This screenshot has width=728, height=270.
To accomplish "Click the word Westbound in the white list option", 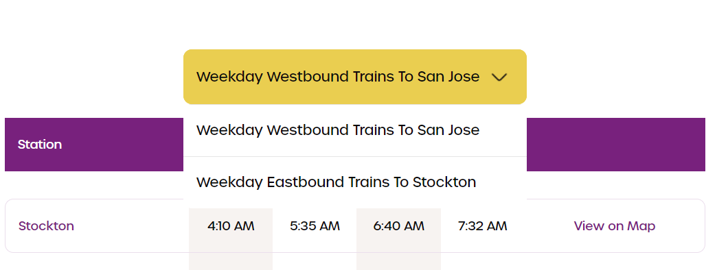I will (x=308, y=131).
